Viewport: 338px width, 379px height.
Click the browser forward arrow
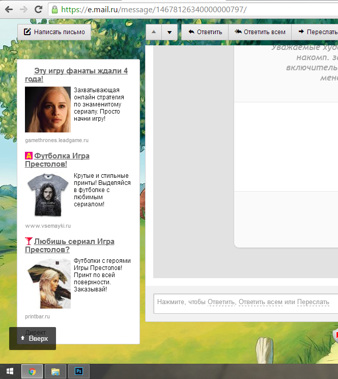coord(24,10)
